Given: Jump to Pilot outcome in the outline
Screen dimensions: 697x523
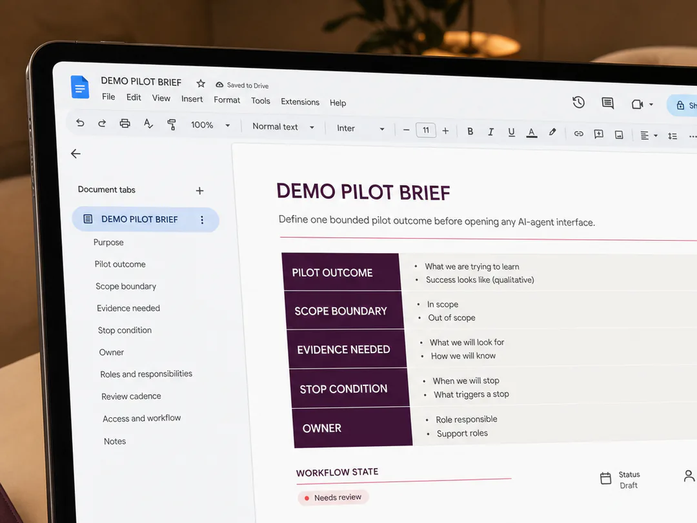Looking at the screenshot, I should 120,264.
